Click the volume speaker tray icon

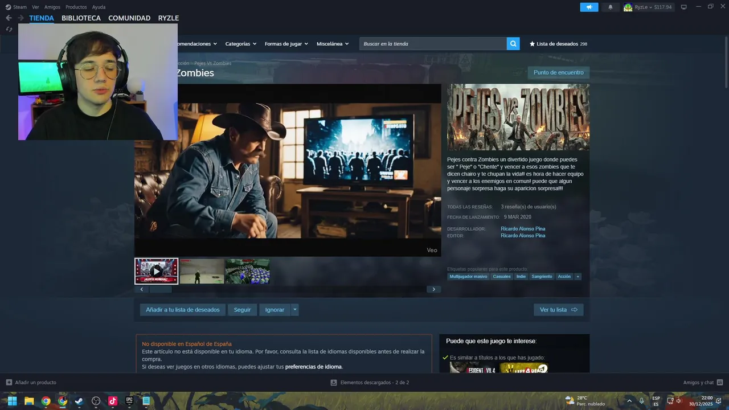(679, 401)
